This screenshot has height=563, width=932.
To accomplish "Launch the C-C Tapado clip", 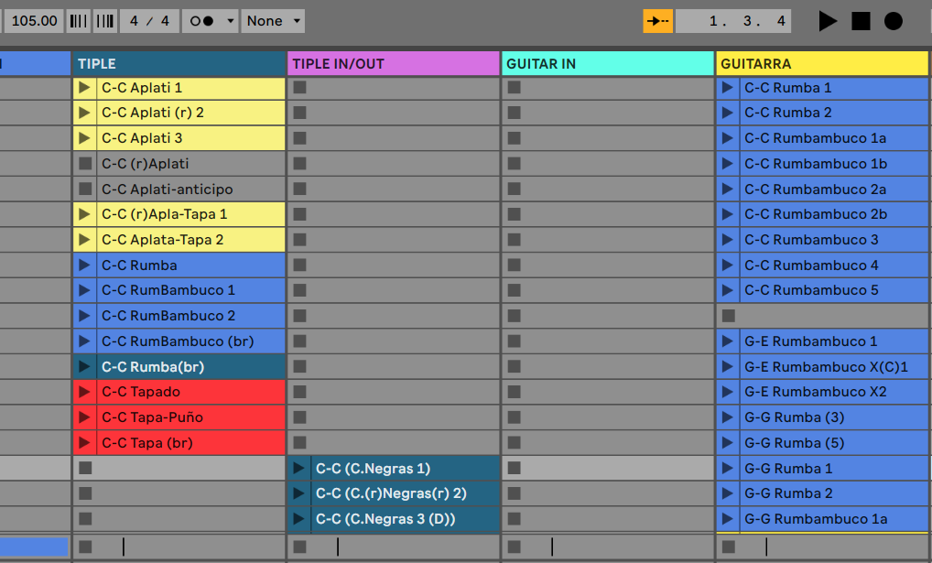I will [85, 392].
